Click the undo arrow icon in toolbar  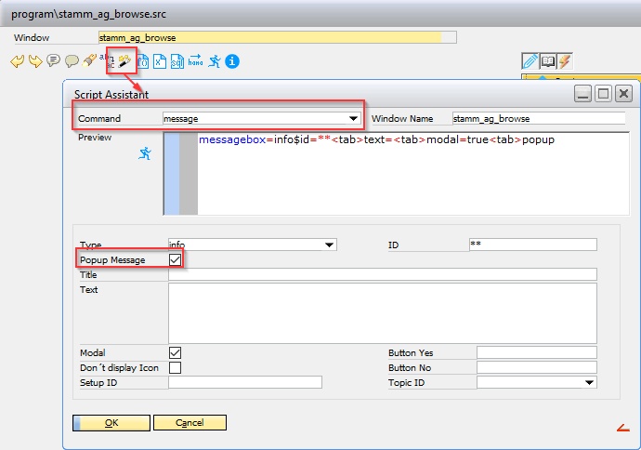tap(17, 61)
